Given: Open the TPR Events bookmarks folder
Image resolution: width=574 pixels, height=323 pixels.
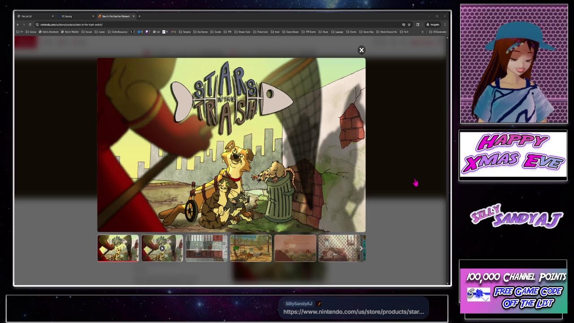Looking at the screenshot, I should pos(309,32).
